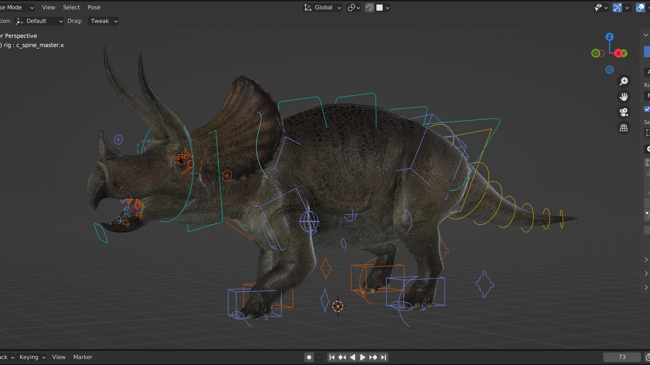Open the Pose Mode dropdown
The height and width of the screenshot is (365, 650).
tap(17, 7)
